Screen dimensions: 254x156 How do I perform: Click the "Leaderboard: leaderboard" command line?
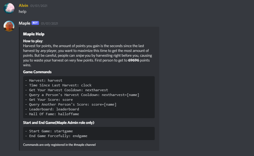(x=52, y=109)
